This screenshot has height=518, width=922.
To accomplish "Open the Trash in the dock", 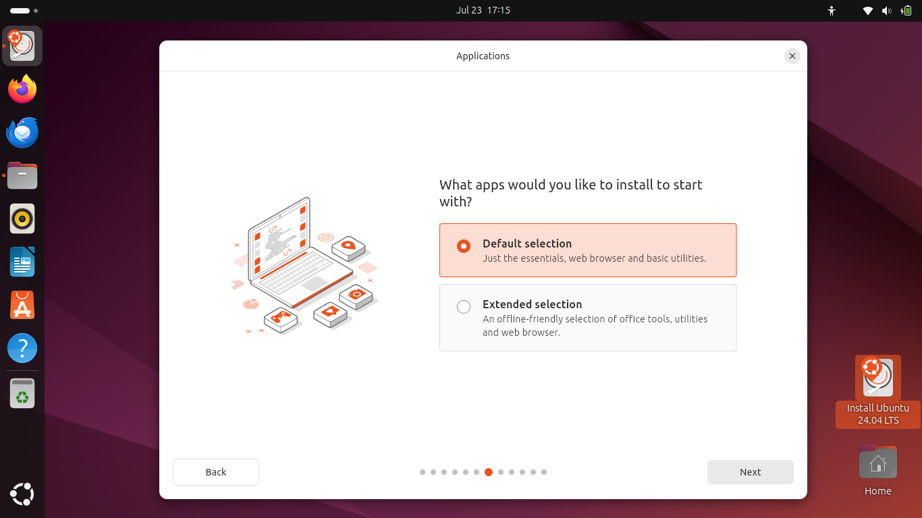I will 22,393.
